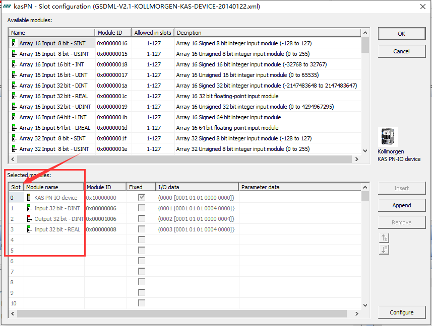Screen dimensions: 432x326
Task: Click icon of Array 16 Input 8 bit - SINT
Action: [14, 43]
